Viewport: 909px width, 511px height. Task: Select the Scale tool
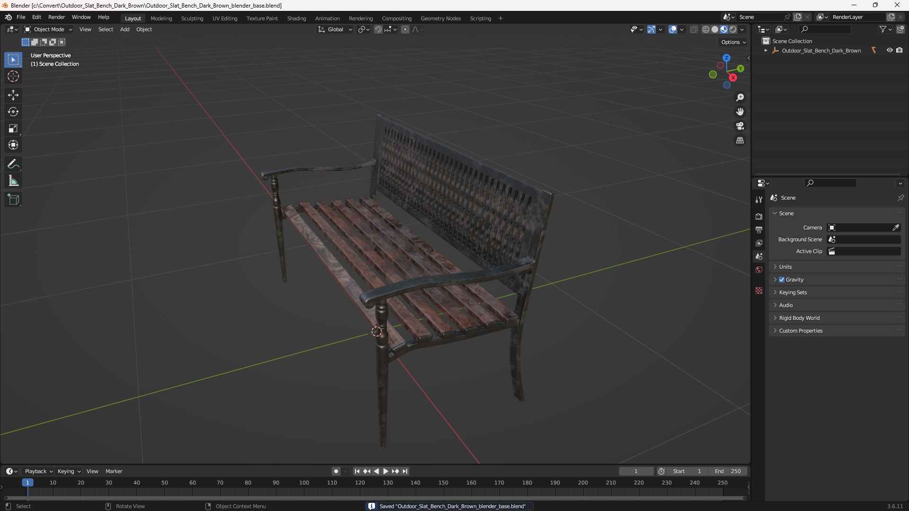pyautogui.click(x=13, y=128)
